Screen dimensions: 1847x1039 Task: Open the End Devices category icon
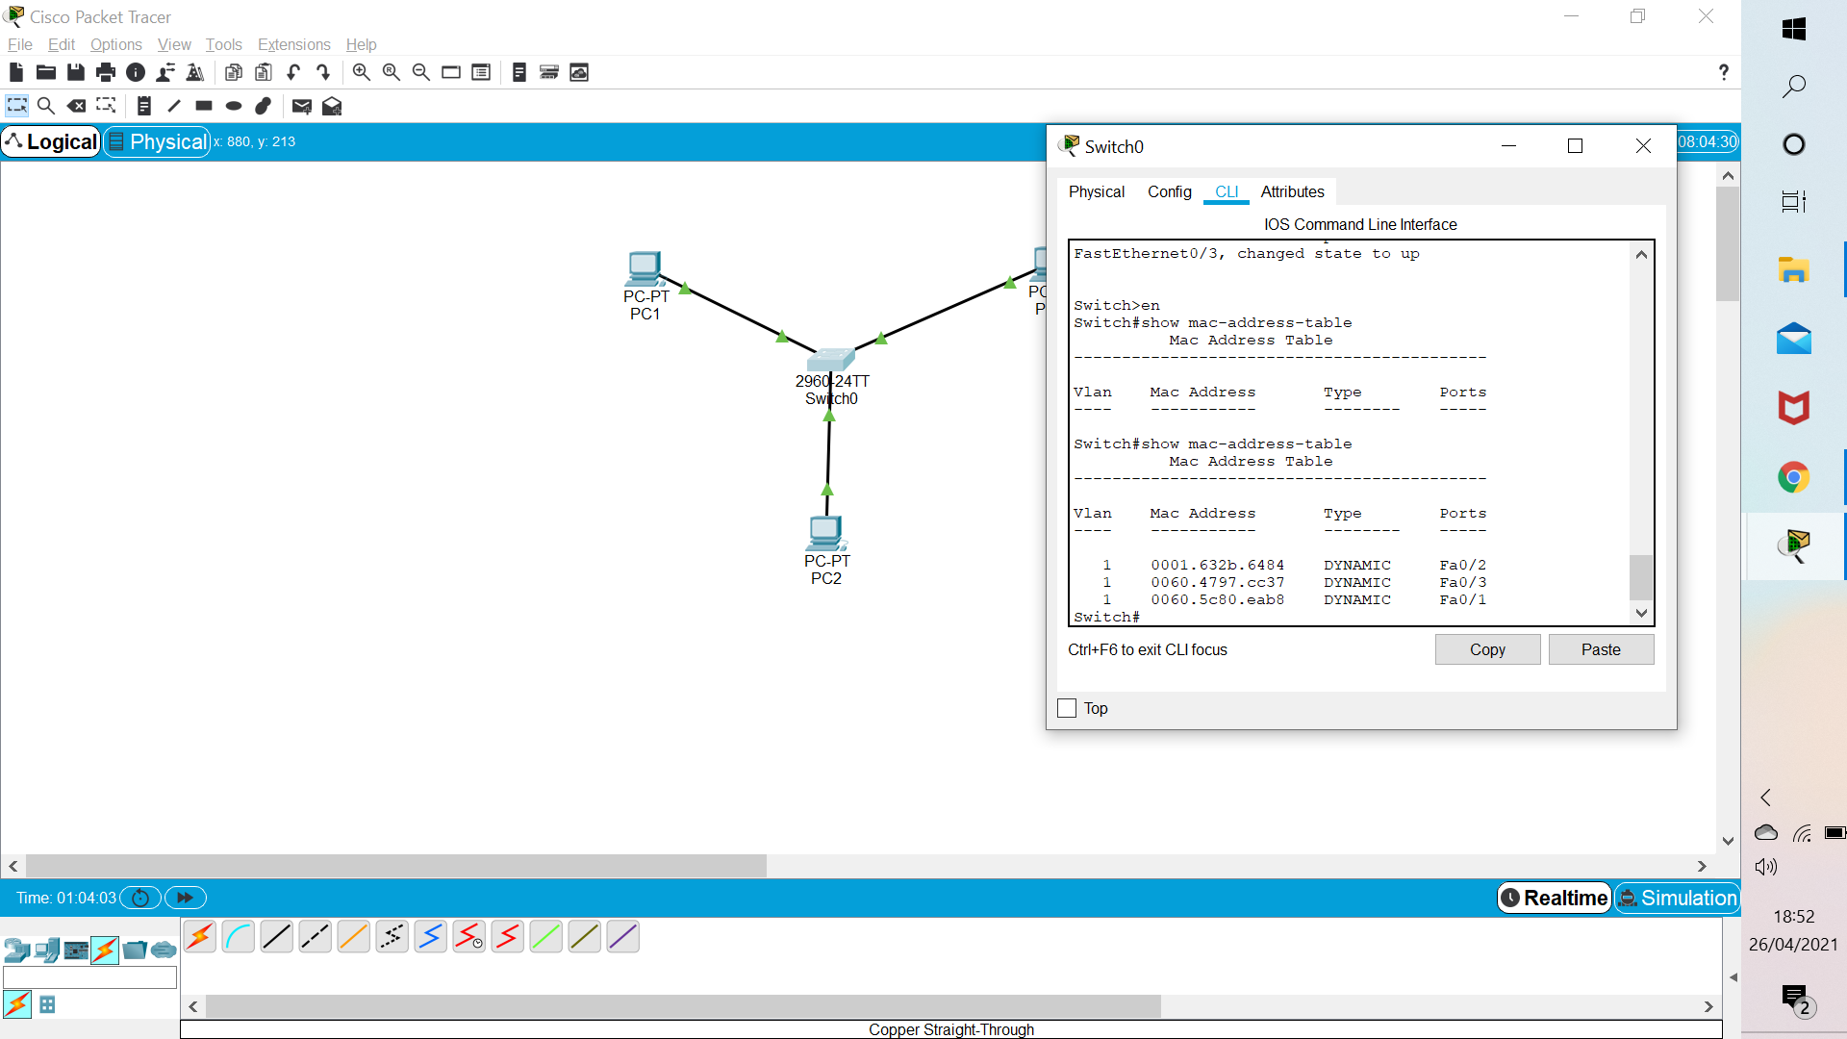pos(46,950)
